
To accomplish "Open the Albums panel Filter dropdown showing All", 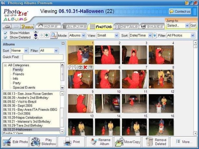I will point(49,51).
